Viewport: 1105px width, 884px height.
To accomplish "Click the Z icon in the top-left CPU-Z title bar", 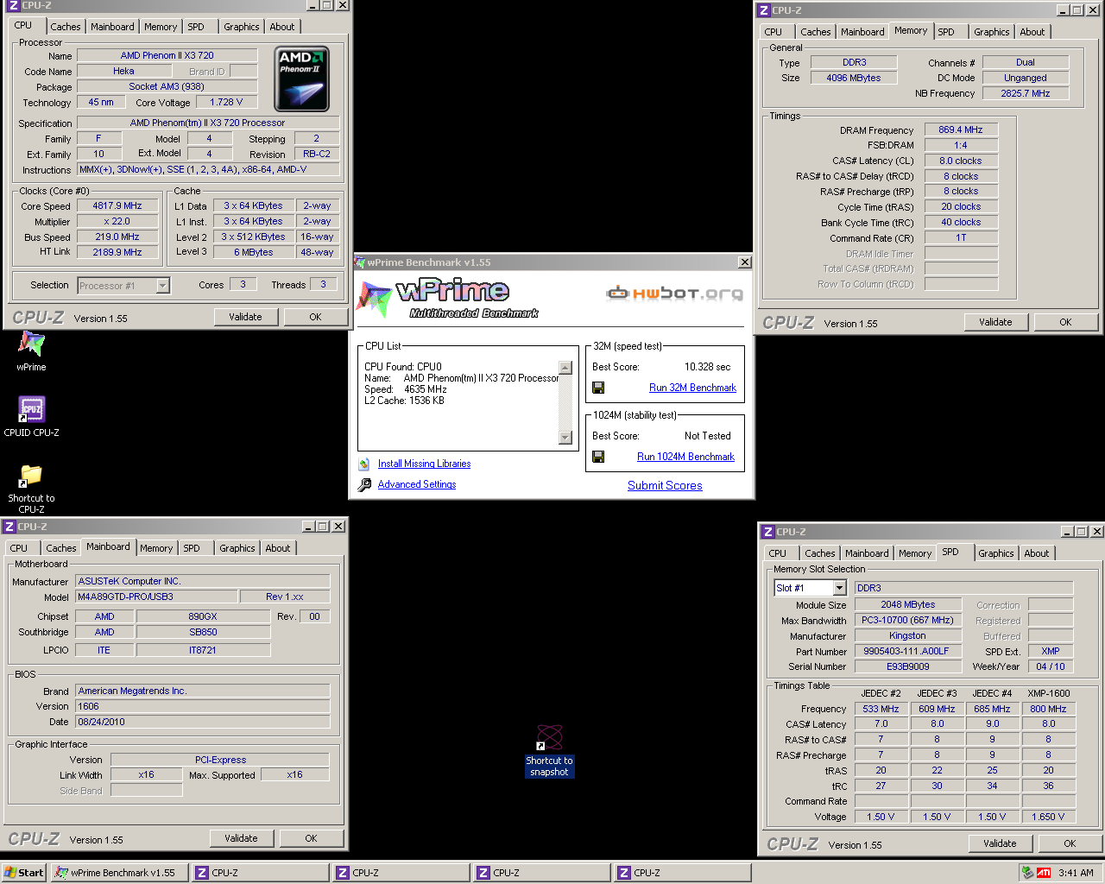I will coord(13,5).
